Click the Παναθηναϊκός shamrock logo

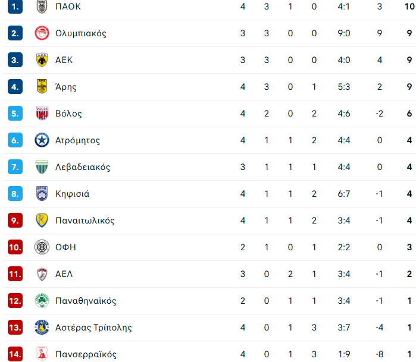point(42,301)
